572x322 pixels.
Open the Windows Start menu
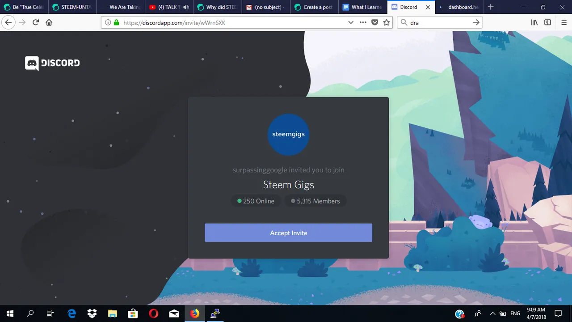(x=10, y=314)
